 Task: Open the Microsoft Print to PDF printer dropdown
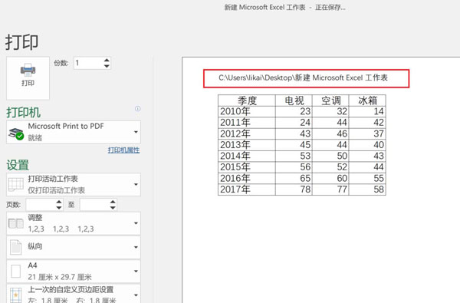coord(74,132)
